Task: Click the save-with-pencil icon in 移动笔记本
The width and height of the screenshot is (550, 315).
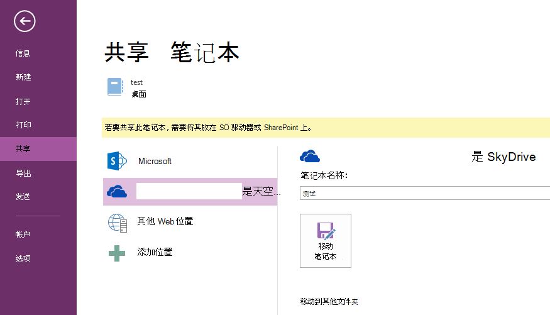Action: [326, 231]
